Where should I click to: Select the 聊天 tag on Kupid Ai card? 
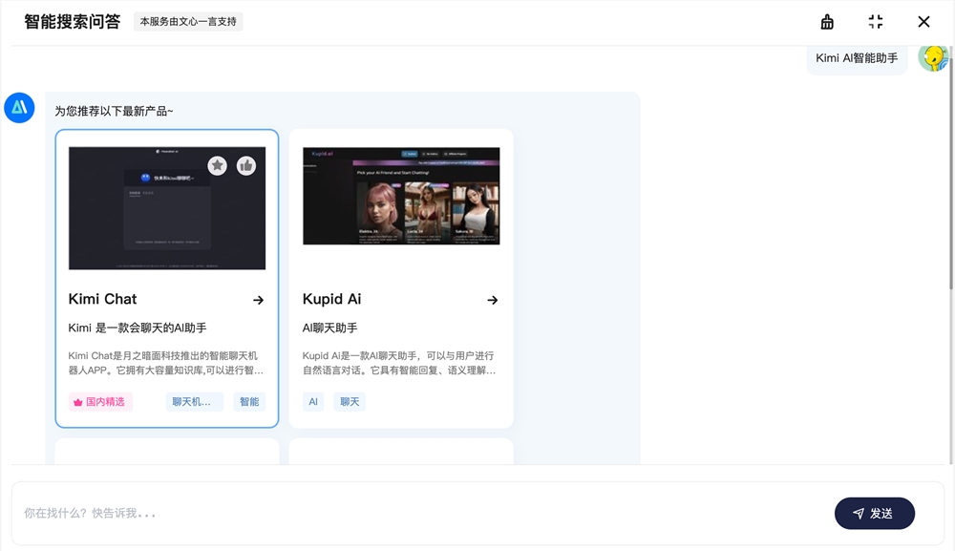click(349, 401)
